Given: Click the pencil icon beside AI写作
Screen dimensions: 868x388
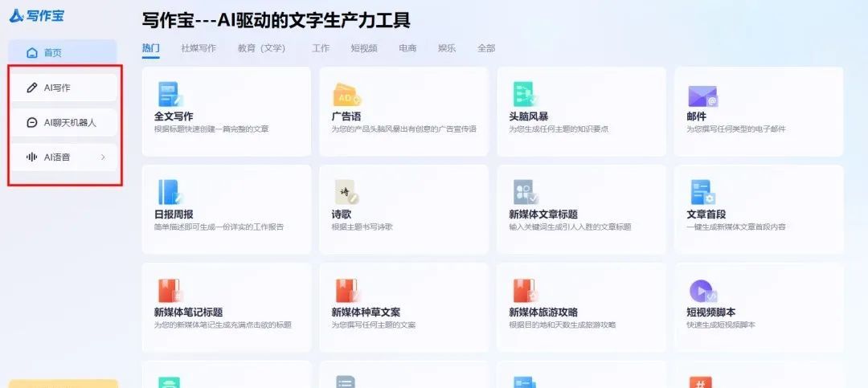Looking at the screenshot, I should tap(31, 88).
